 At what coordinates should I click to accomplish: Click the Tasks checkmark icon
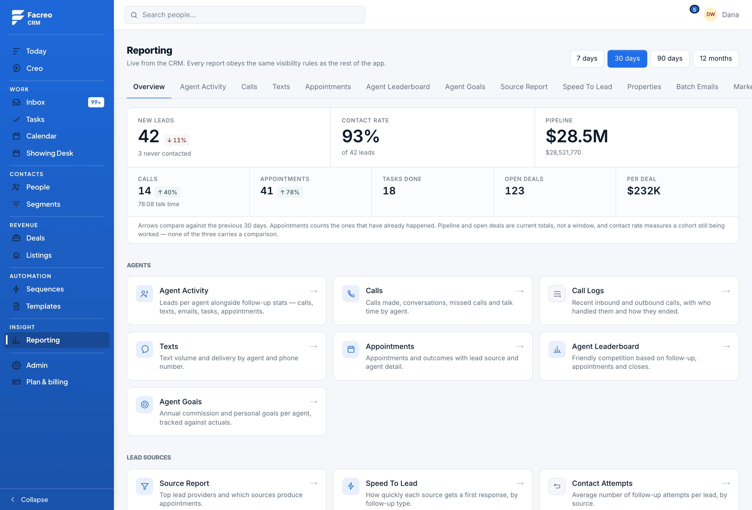(x=16, y=119)
